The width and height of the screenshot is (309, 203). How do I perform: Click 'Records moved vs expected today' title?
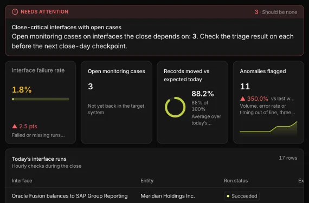pyautogui.click(x=186, y=75)
